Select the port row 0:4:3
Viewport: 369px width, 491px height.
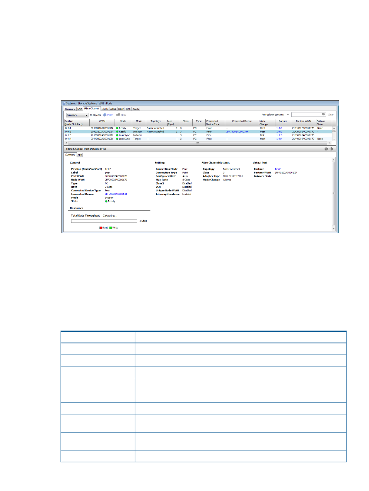click(198, 135)
